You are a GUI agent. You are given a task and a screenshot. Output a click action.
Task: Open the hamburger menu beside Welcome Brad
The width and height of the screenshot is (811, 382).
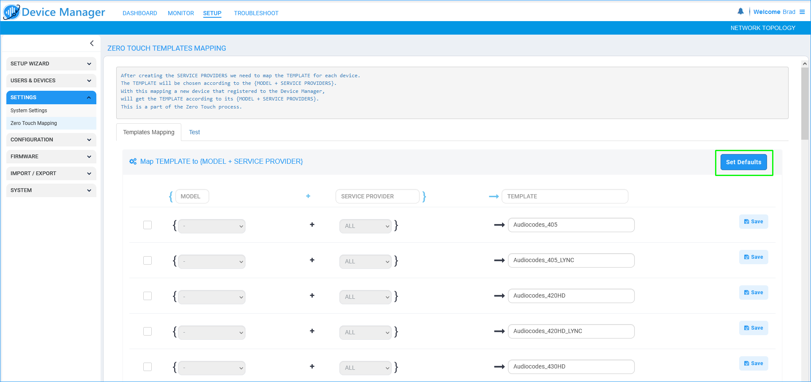click(802, 12)
